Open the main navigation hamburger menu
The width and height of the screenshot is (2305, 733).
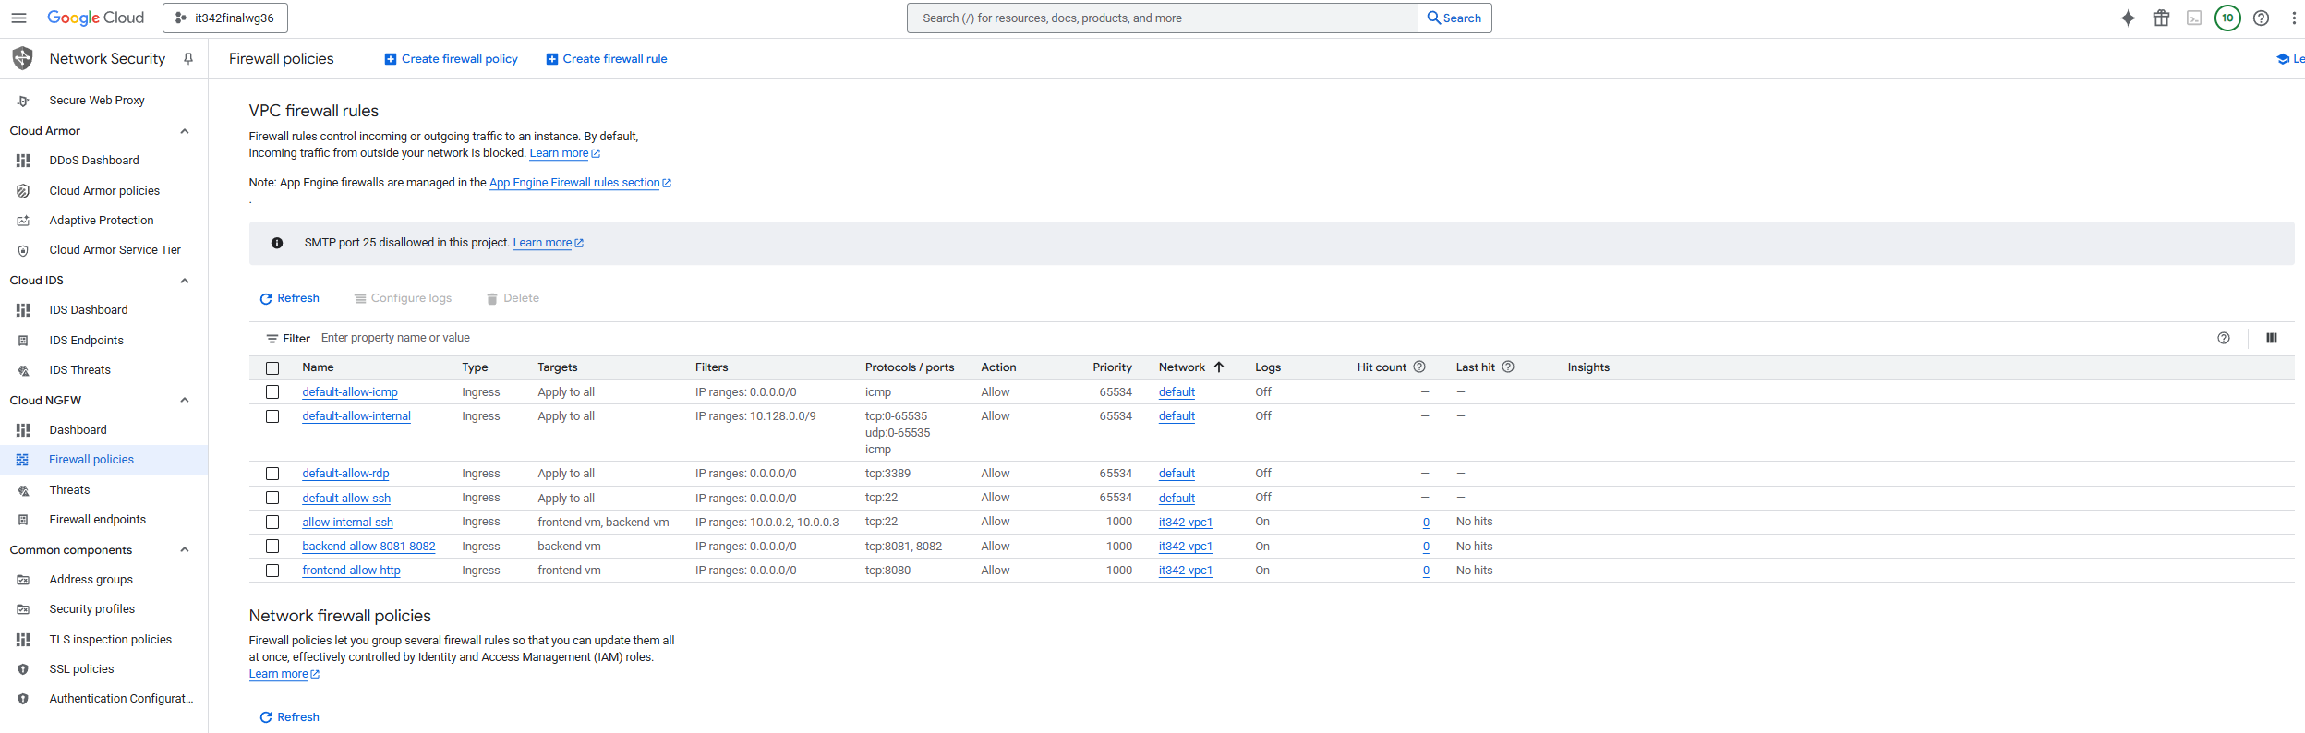pyautogui.click(x=18, y=18)
